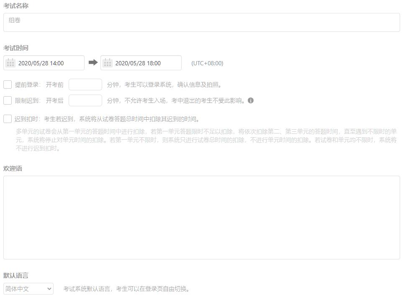403x300 pixels.
Task: Click the 开考前 minutes input box
Action: coord(85,85)
